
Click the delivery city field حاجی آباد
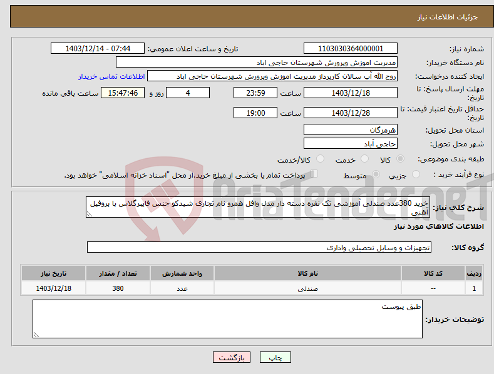tap(351, 144)
